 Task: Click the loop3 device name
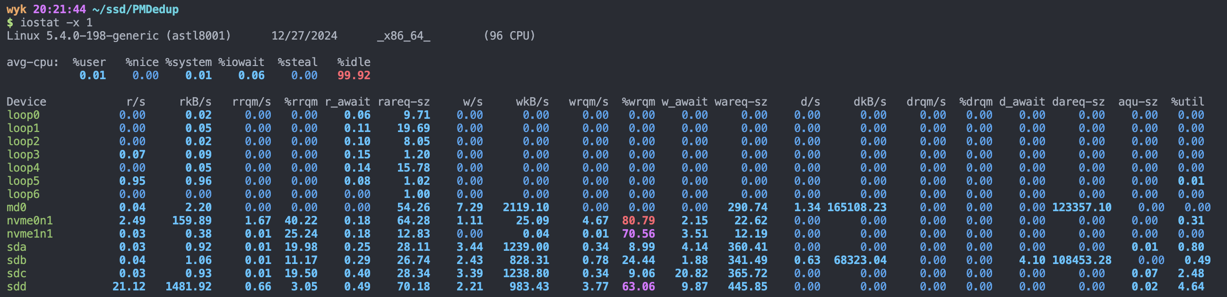click(x=23, y=155)
